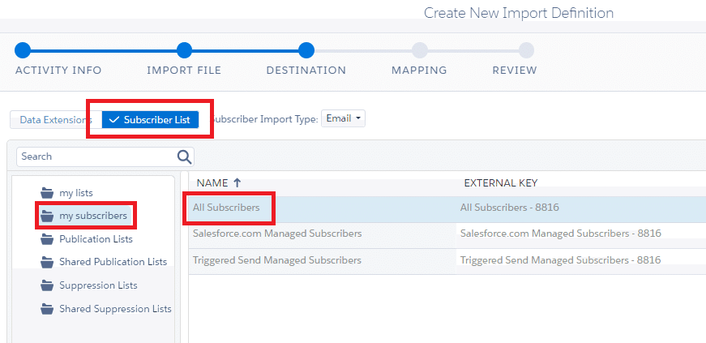The width and height of the screenshot is (706, 343).
Task: Click the NAME column sort arrow
Action: tap(237, 182)
